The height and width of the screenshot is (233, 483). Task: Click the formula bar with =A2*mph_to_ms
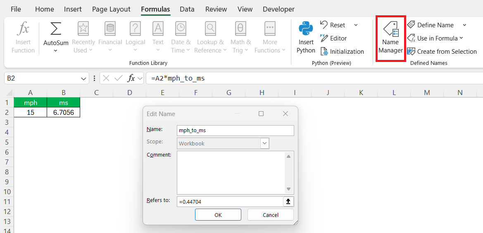coord(314,78)
